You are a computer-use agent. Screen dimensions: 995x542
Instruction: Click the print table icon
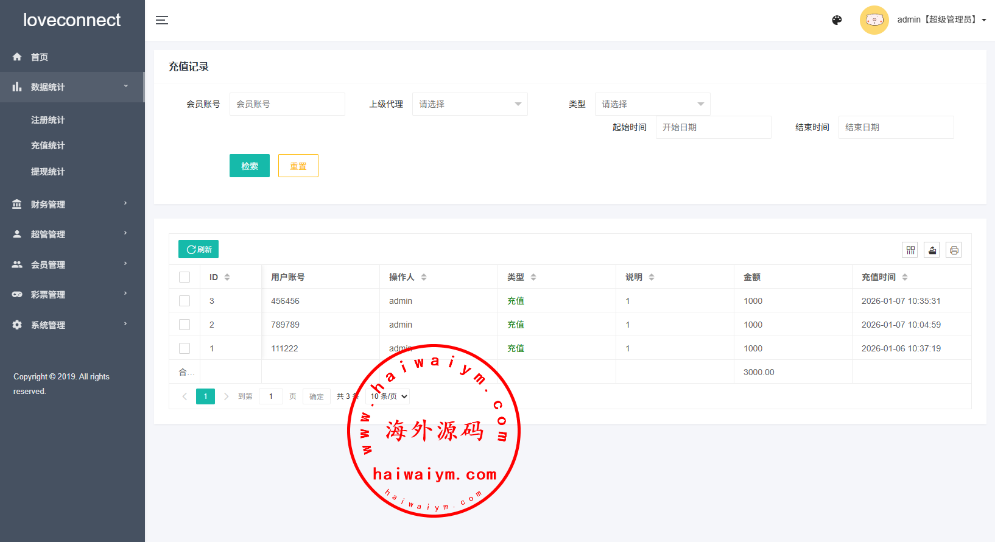tap(954, 250)
